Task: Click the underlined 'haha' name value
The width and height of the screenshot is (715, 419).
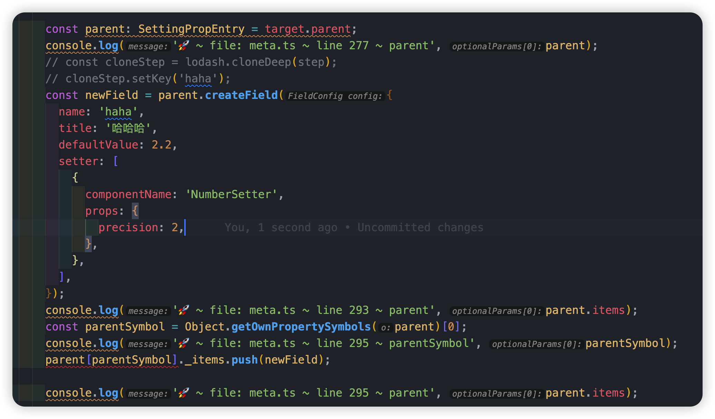Action: [x=118, y=111]
